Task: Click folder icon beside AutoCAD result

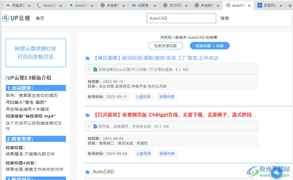Action: tap(88, 172)
